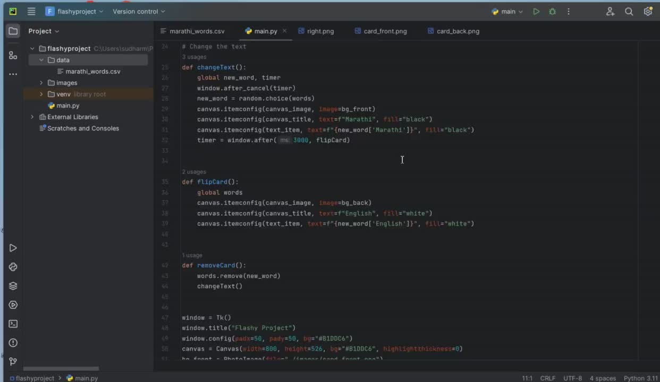This screenshot has width=660, height=382.
Task: Click the '1 usage' hint above removeCard
Action: [192, 255]
